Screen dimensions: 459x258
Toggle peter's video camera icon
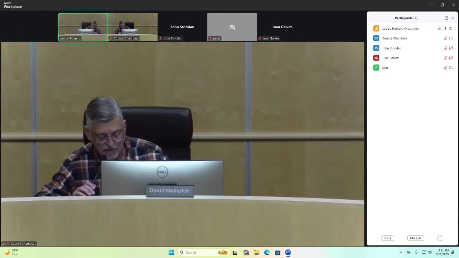(x=451, y=68)
